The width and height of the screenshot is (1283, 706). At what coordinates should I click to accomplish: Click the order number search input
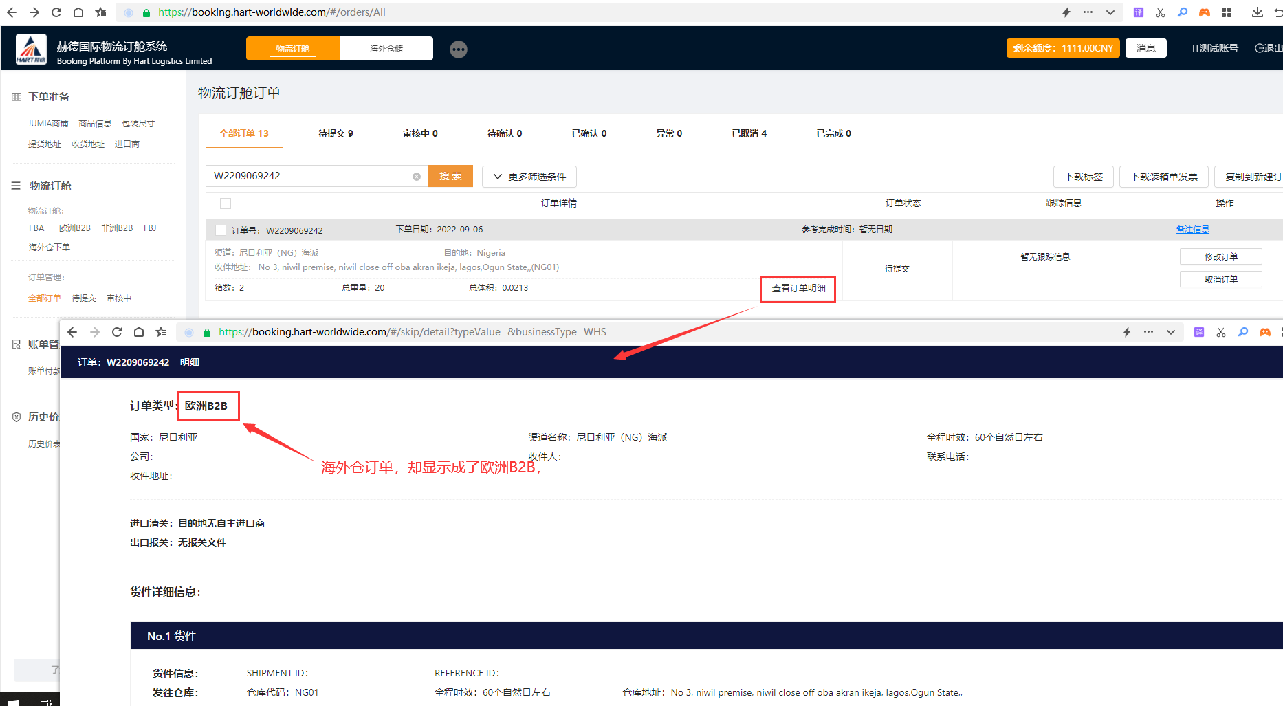(309, 176)
